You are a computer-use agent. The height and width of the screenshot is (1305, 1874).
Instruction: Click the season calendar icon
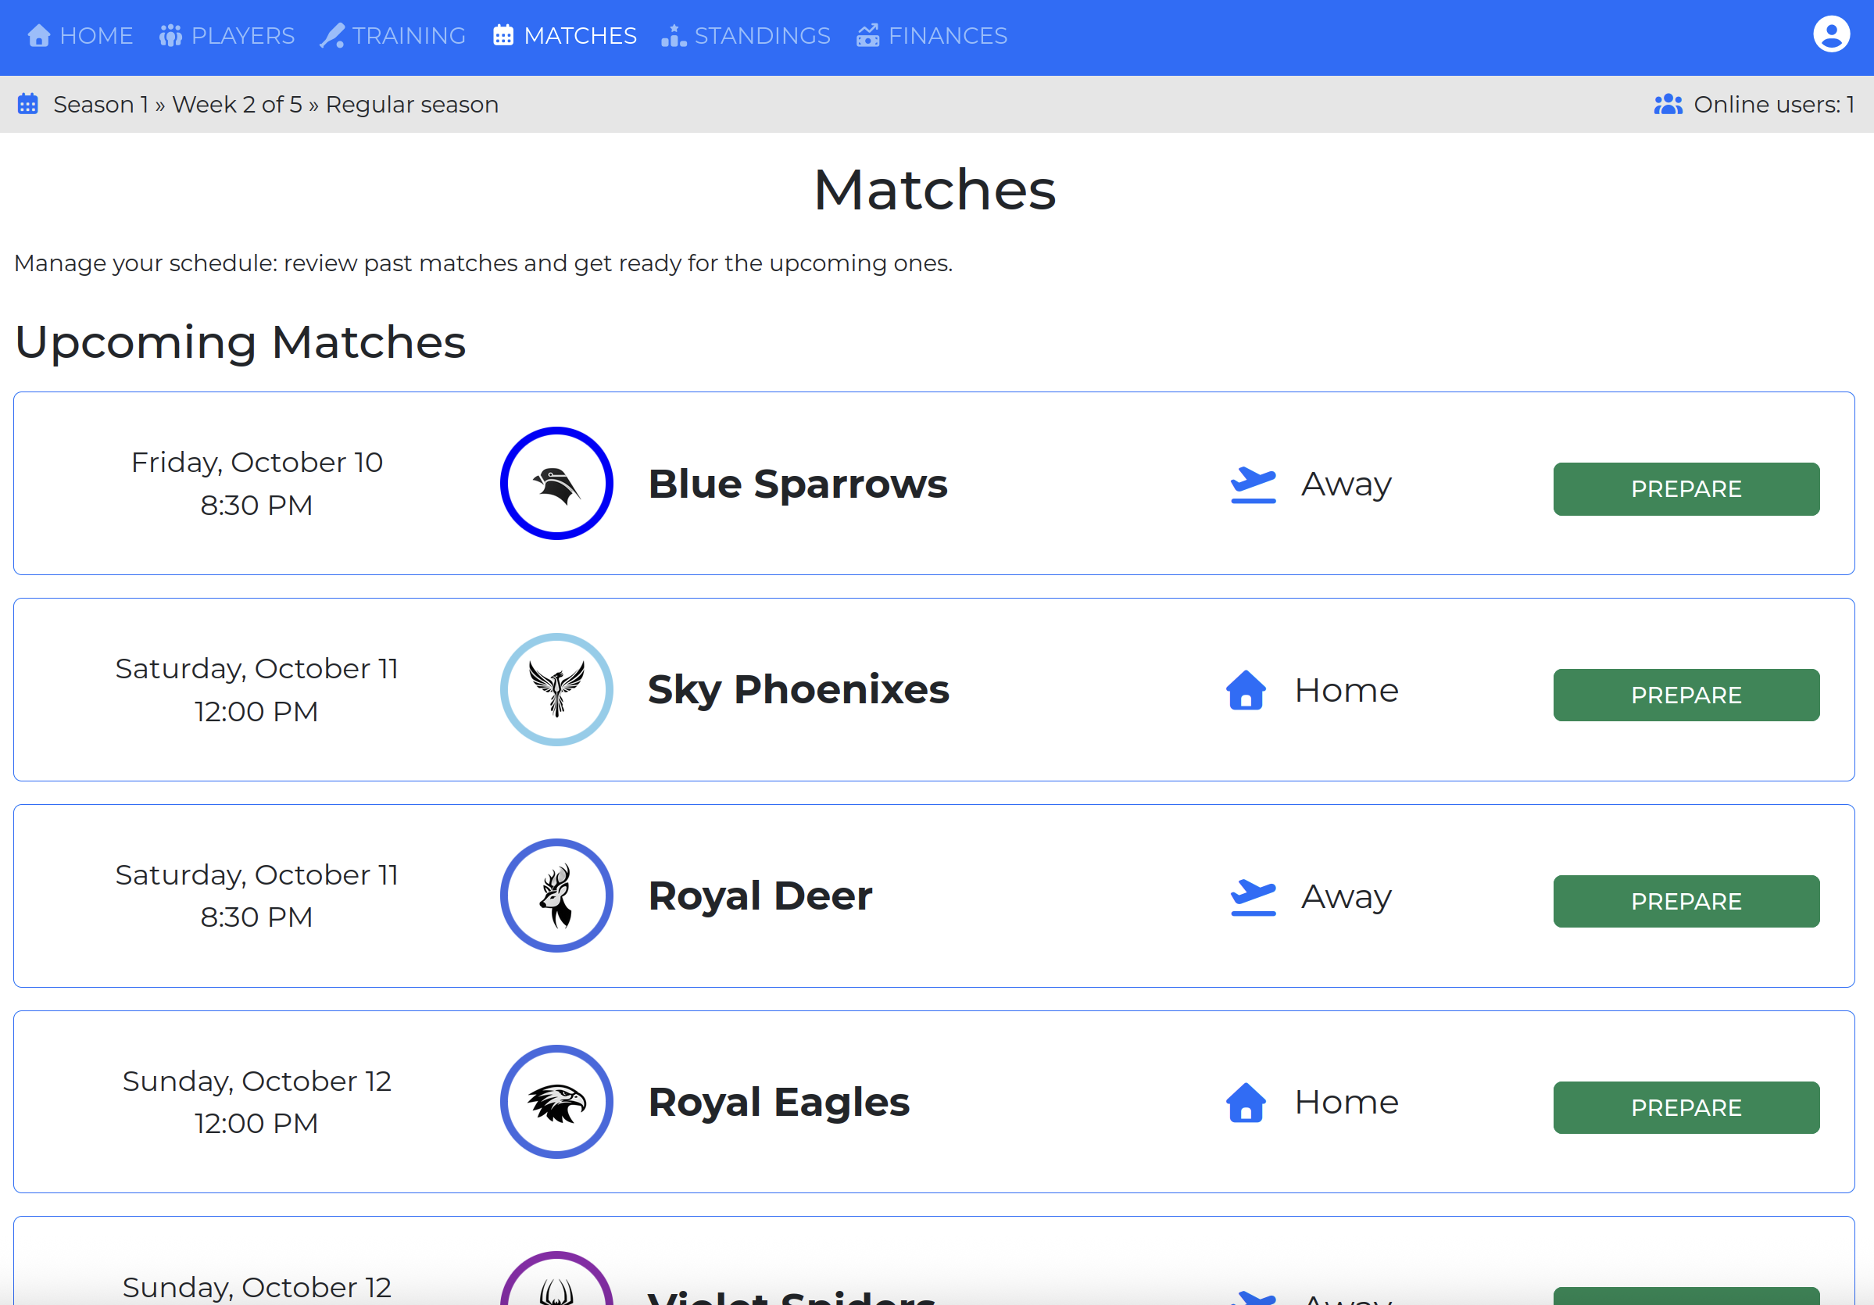28,105
